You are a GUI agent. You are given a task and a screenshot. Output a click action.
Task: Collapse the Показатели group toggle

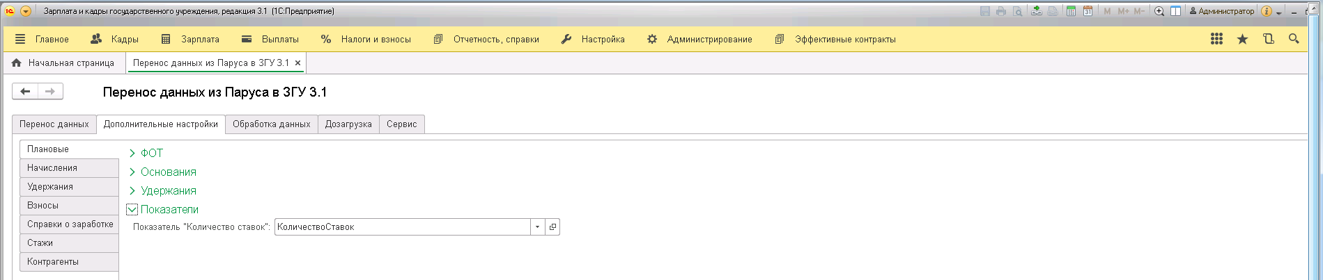pyautogui.click(x=132, y=210)
